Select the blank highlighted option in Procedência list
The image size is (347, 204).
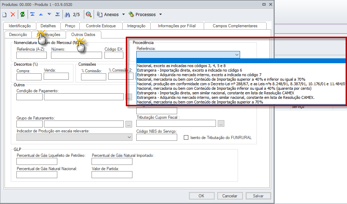point(241,61)
